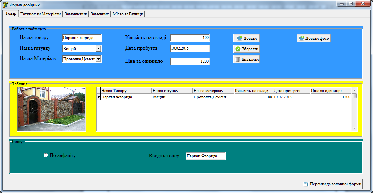This screenshot has width=373, height=193.
Task: Click the table's scroll down arrow
Action: point(354,128)
